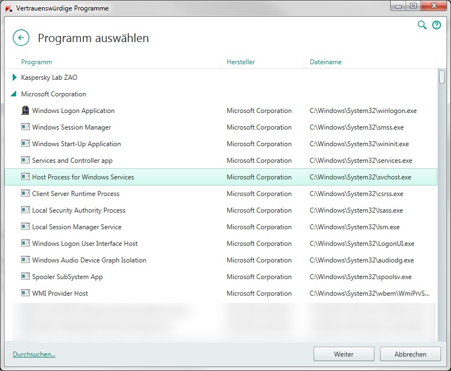The width and height of the screenshot is (451, 371).
Task: Open help via the question mark icon
Action: [437, 25]
